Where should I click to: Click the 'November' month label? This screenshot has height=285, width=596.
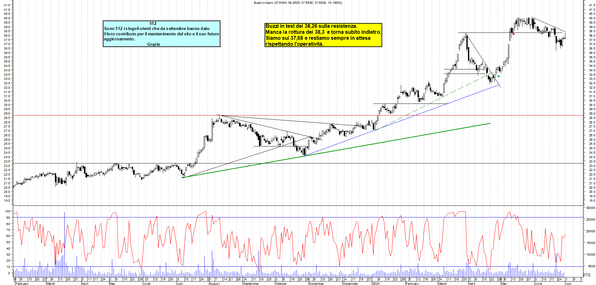click(316, 283)
